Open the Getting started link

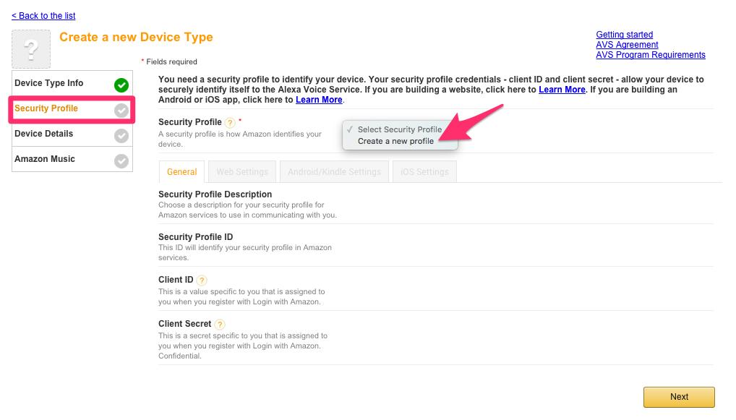point(624,34)
